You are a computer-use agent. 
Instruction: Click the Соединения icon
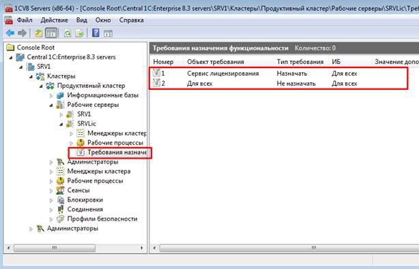pyautogui.click(x=61, y=209)
